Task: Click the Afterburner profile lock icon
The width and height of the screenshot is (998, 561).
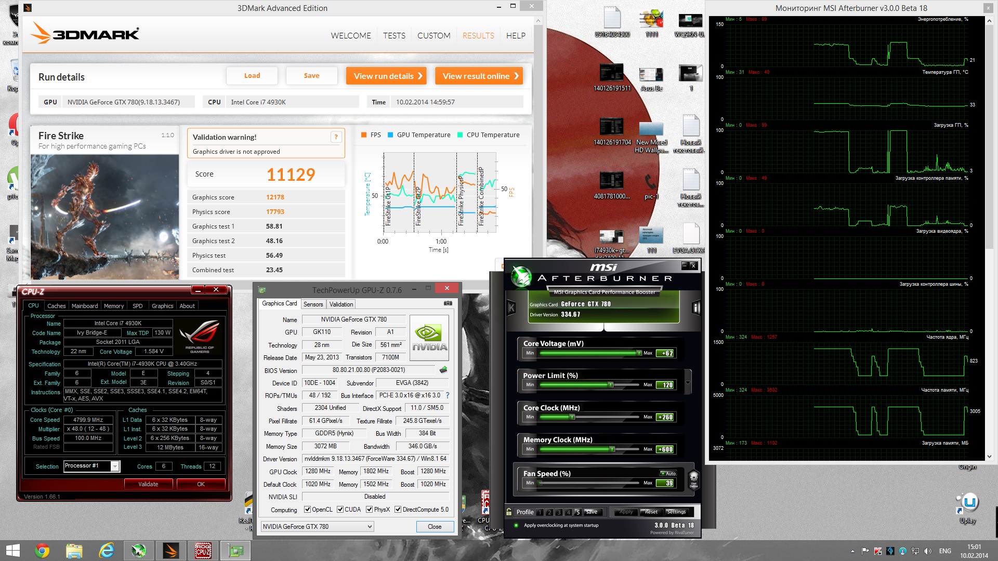Action: tap(509, 512)
